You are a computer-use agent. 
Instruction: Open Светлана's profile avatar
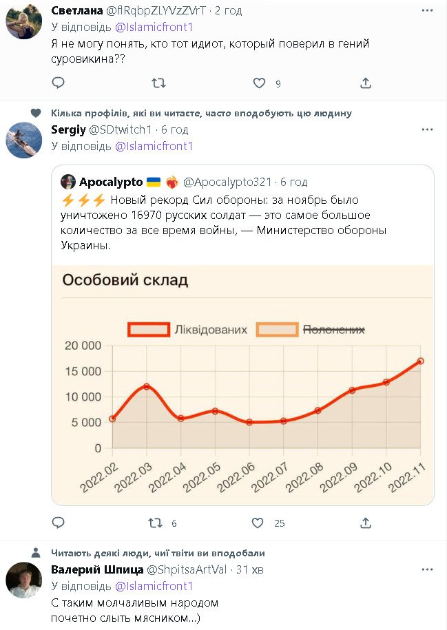24,21
